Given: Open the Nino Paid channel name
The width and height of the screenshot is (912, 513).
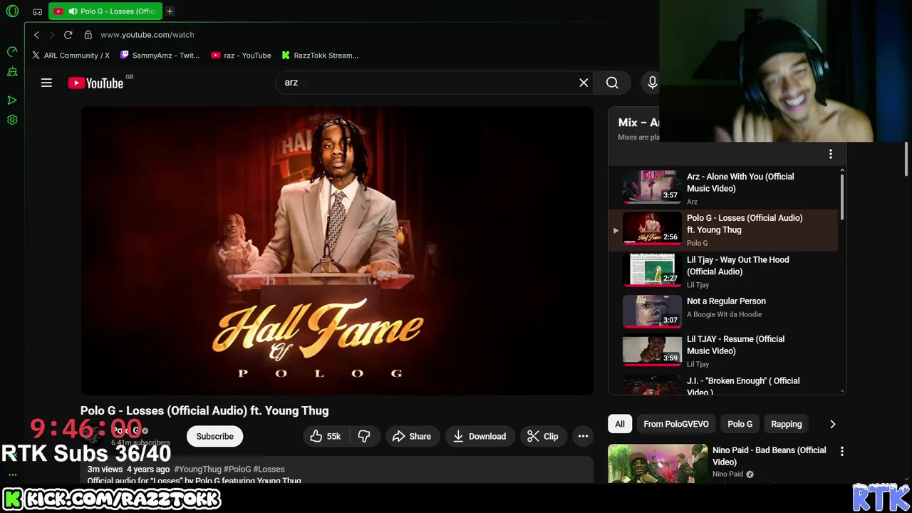Looking at the screenshot, I should pos(727,474).
